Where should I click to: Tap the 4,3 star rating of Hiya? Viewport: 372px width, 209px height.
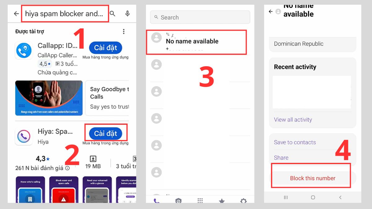click(x=43, y=159)
